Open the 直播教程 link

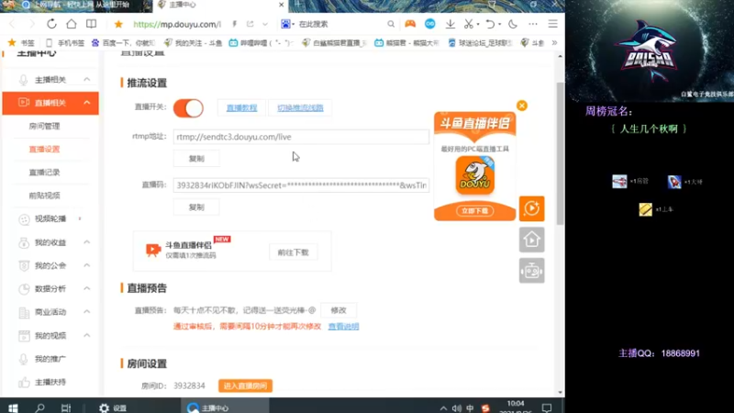tap(241, 108)
